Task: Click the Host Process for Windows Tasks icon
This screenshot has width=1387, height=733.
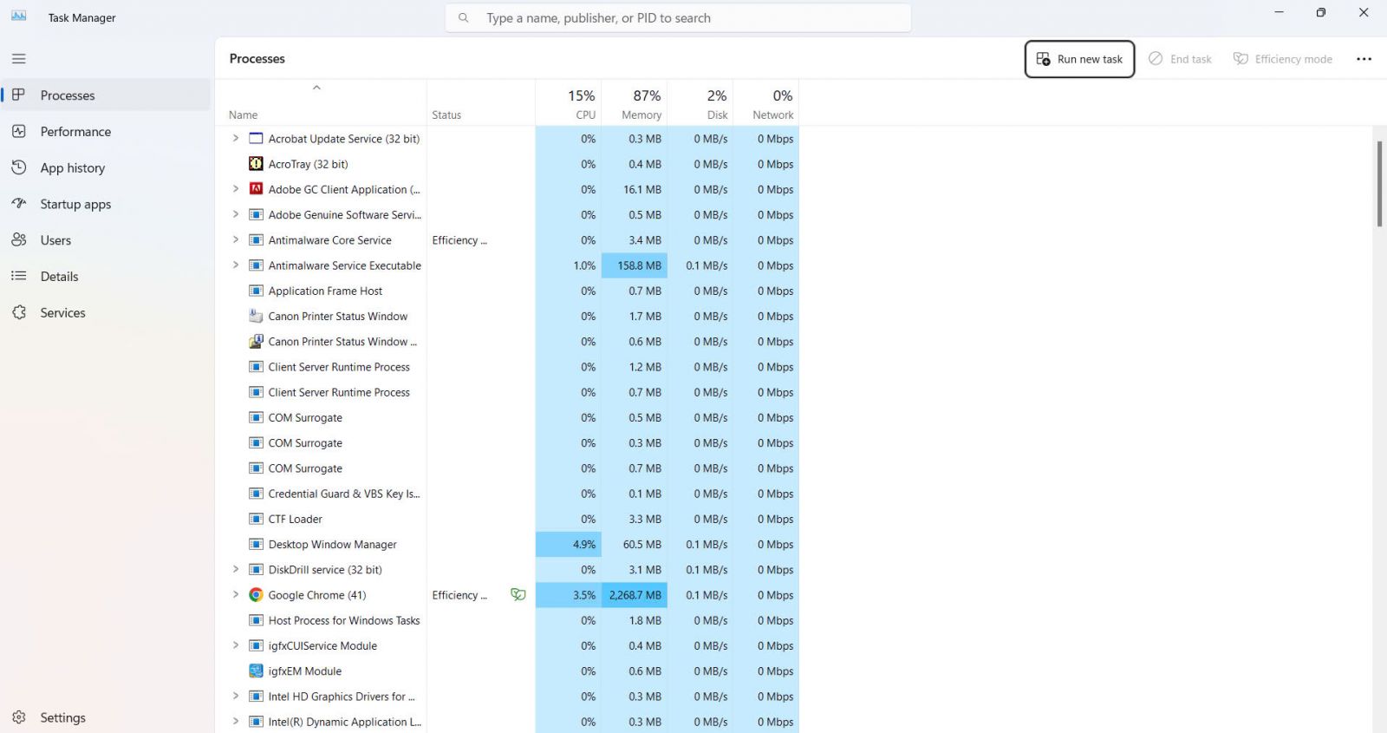Action: click(x=256, y=620)
